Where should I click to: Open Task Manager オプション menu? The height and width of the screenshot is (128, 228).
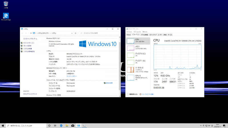pos(137,32)
